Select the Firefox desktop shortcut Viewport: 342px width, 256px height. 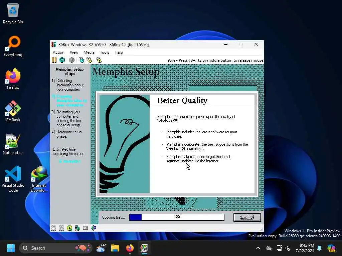(x=13, y=79)
